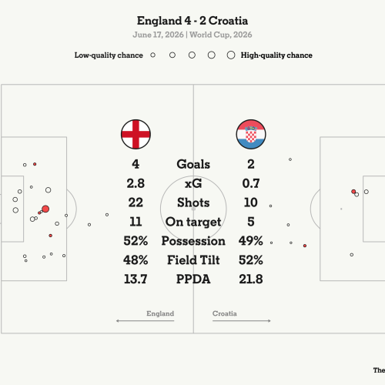The height and width of the screenshot is (385, 385).
Task: Click England's 22 shots value
Action: 136,203
